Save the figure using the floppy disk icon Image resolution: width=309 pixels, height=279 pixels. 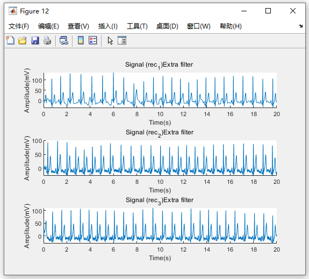pos(35,40)
